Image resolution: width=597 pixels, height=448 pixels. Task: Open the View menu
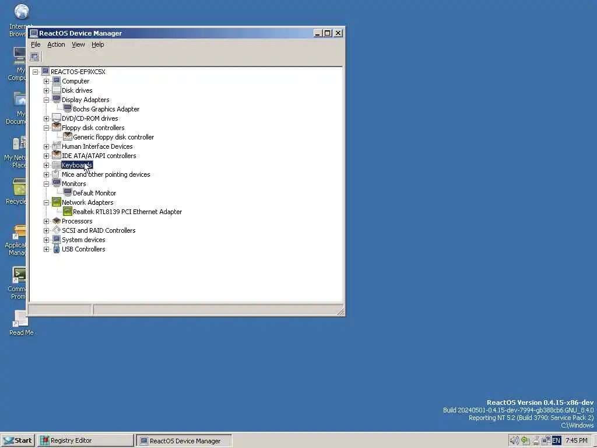pos(78,44)
